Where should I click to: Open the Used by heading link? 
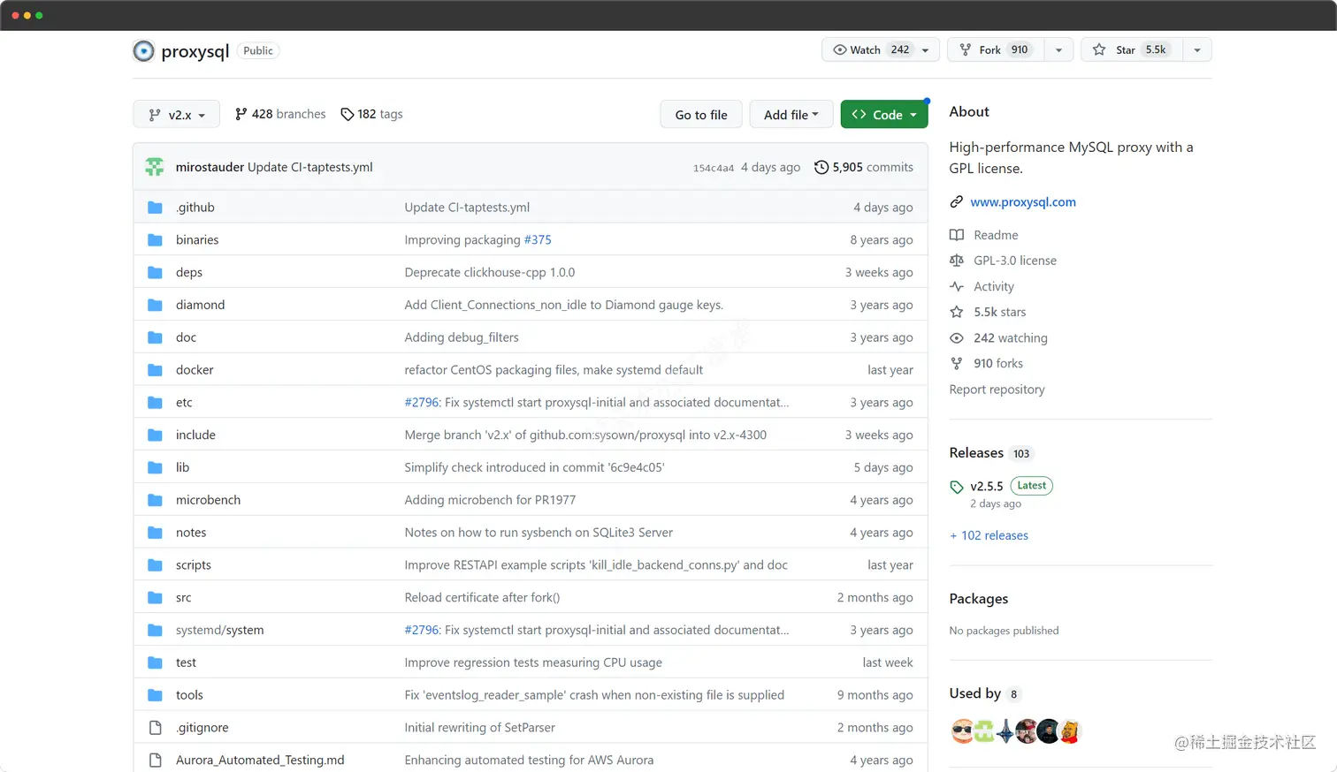[x=975, y=693]
